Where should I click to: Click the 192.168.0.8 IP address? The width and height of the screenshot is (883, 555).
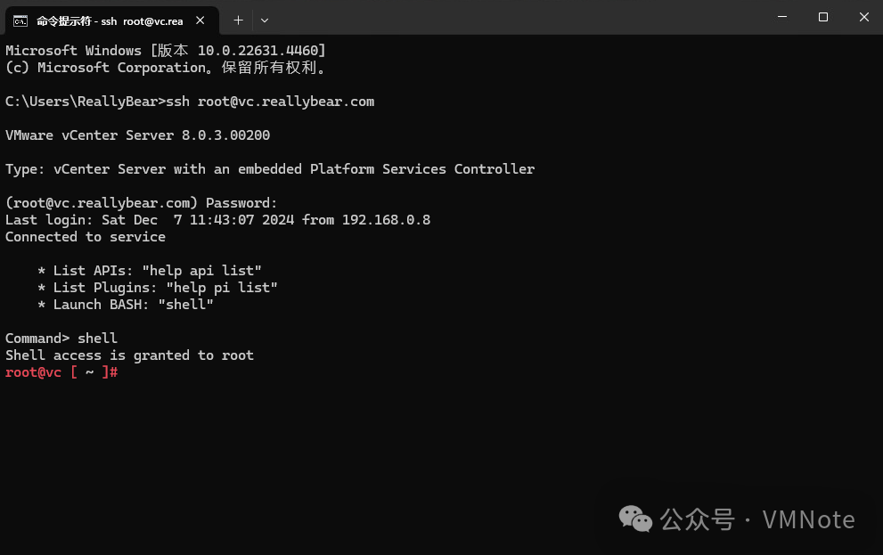tap(387, 219)
